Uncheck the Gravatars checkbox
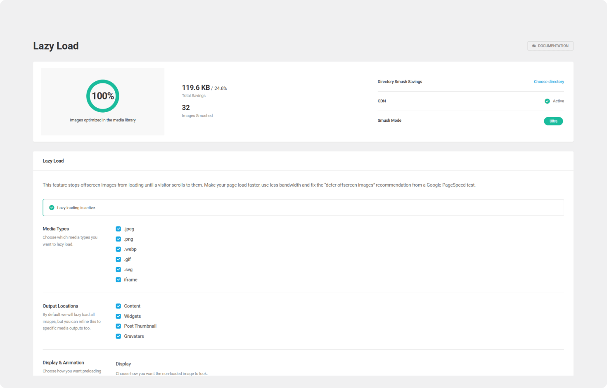 [x=119, y=336]
